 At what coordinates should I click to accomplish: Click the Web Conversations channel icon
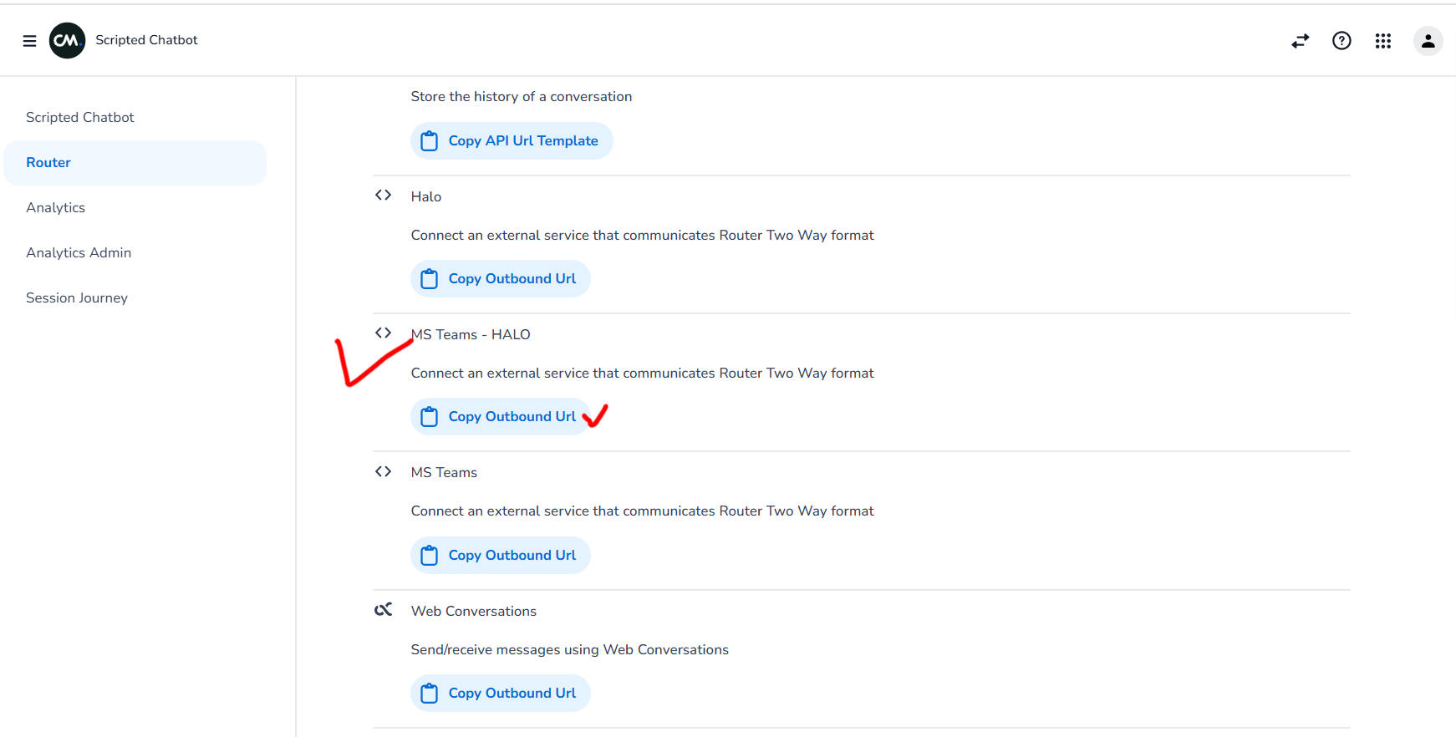pos(384,610)
